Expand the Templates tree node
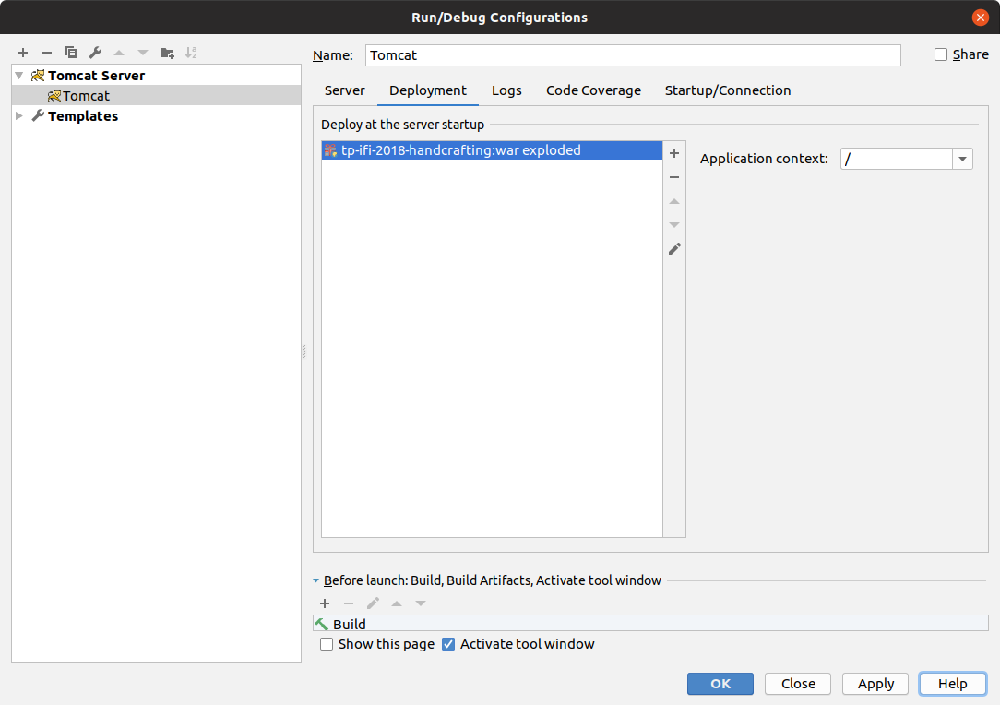Viewport: 1000px width, 705px height. [19, 116]
